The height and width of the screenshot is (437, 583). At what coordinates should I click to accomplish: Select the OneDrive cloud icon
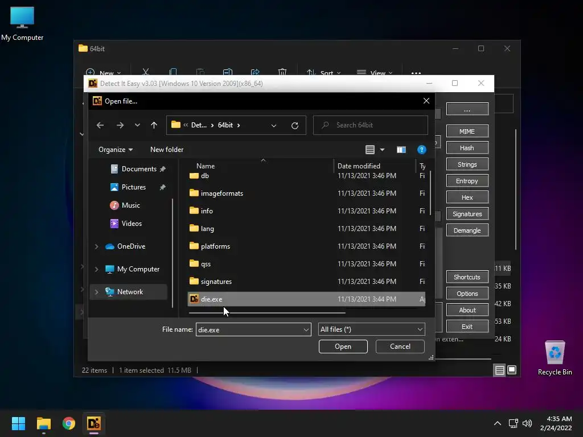[x=110, y=246]
